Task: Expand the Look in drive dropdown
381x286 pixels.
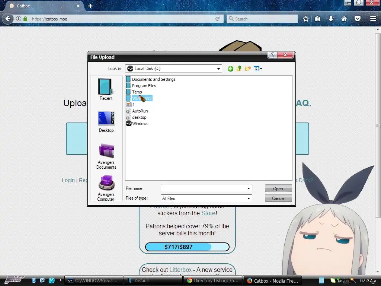Action: pos(218,69)
